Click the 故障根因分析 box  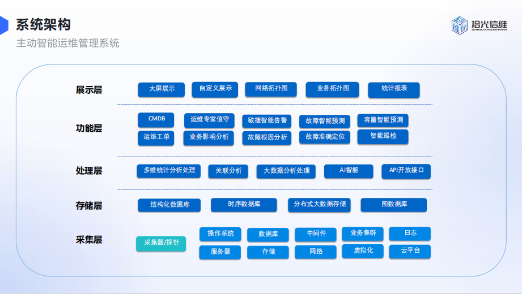[x=267, y=137]
